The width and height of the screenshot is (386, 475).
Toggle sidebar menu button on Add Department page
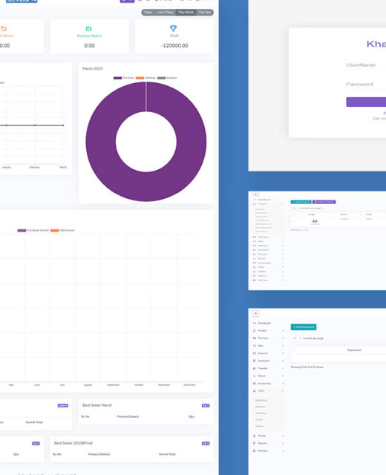[x=255, y=313]
